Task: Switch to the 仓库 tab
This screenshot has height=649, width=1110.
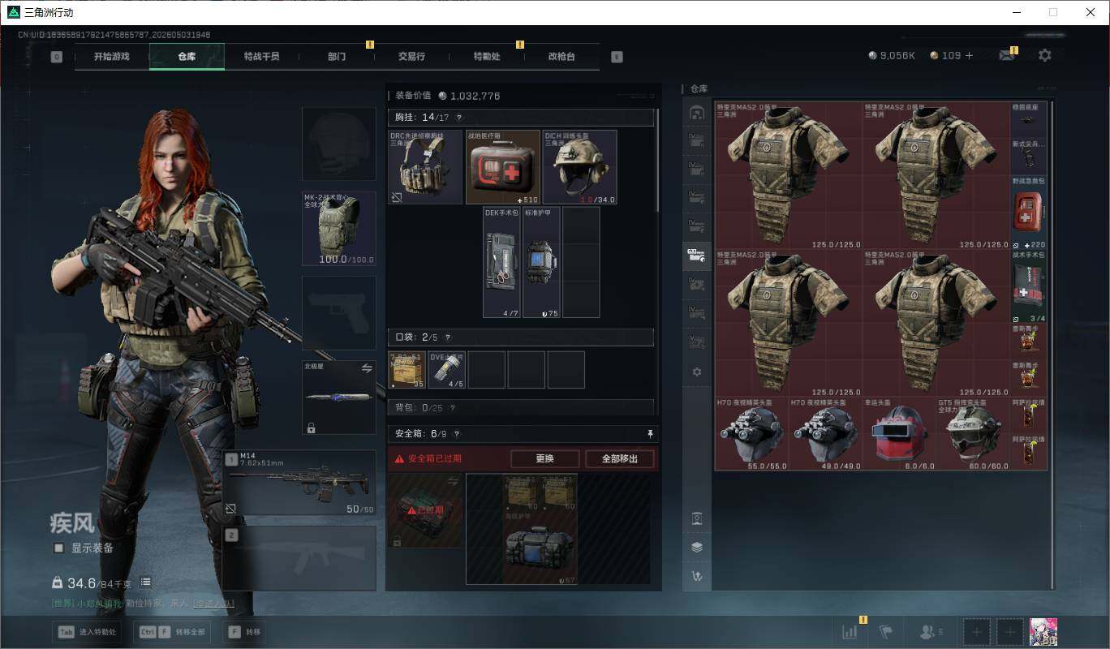Action: [x=187, y=57]
